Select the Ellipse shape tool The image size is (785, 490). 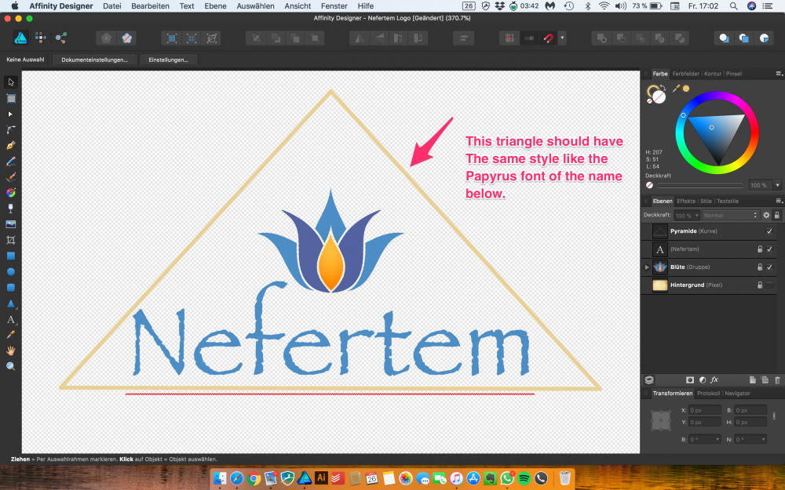[11, 271]
